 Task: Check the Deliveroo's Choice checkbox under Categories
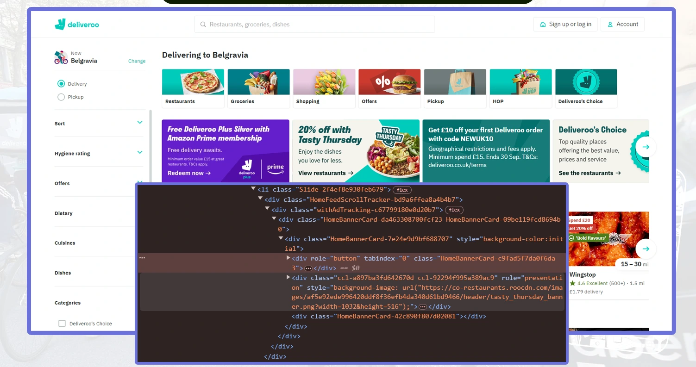[62, 323]
